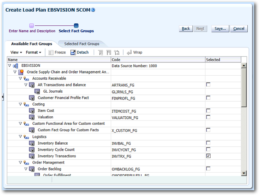Viewport: 259px width, 195px height.
Task: Click table scrollbar up arrow
Action: [x=244, y=65]
